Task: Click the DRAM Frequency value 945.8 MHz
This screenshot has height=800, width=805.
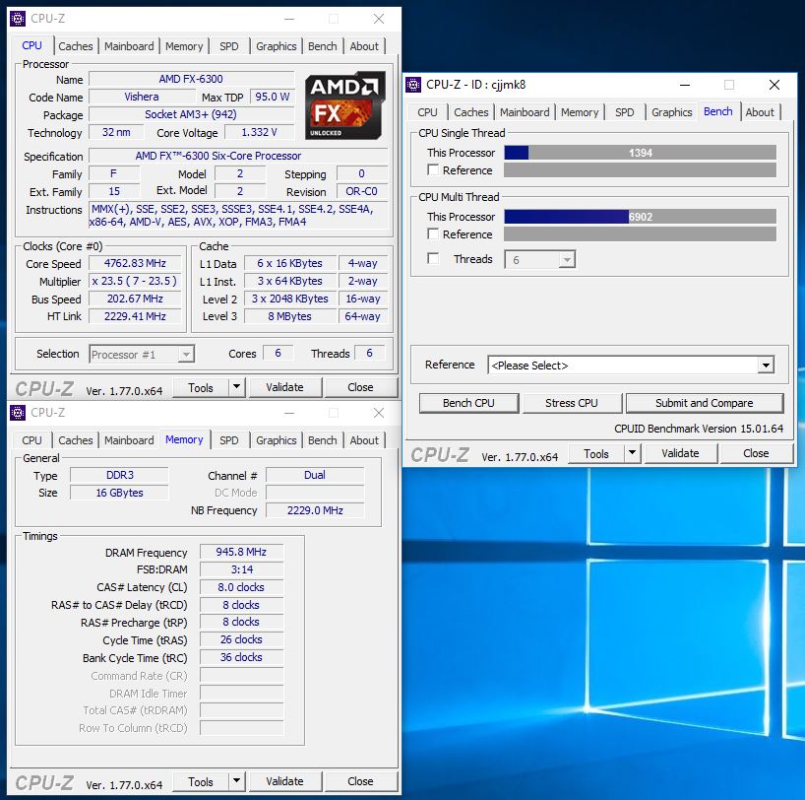Action: coord(241,552)
